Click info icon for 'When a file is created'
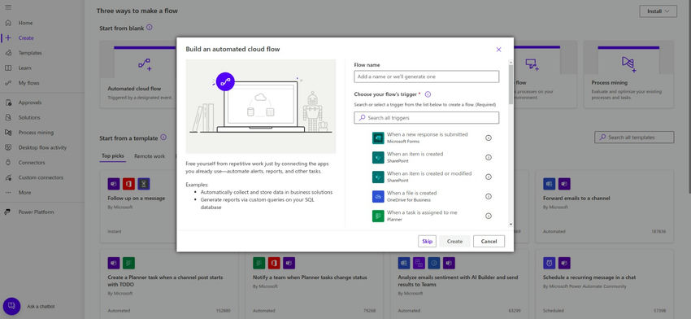The width and height of the screenshot is (691, 319). 489,196
